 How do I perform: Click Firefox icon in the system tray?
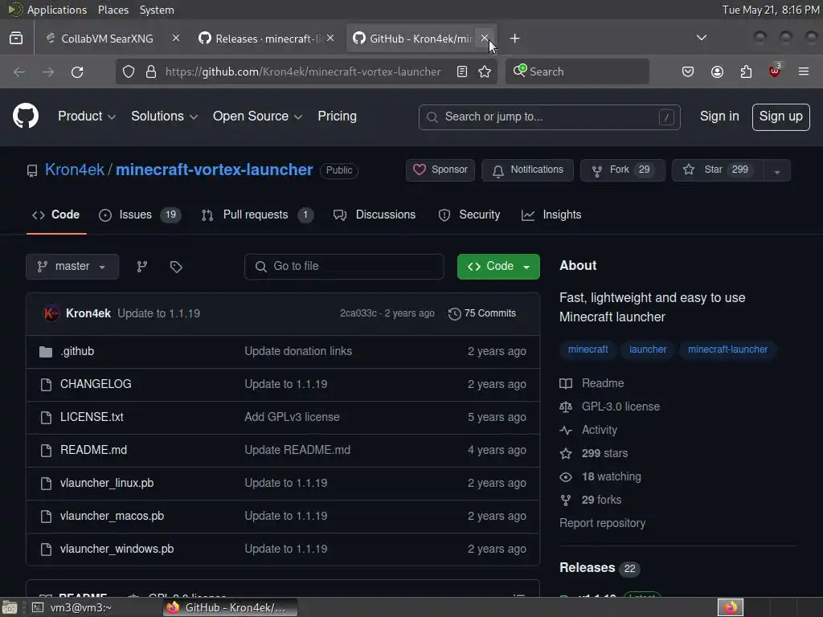[x=730, y=607]
